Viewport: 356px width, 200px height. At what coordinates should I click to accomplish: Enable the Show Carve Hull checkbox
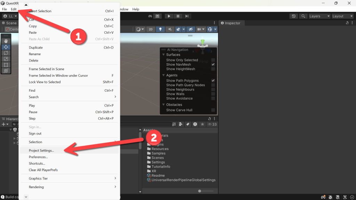213,110
